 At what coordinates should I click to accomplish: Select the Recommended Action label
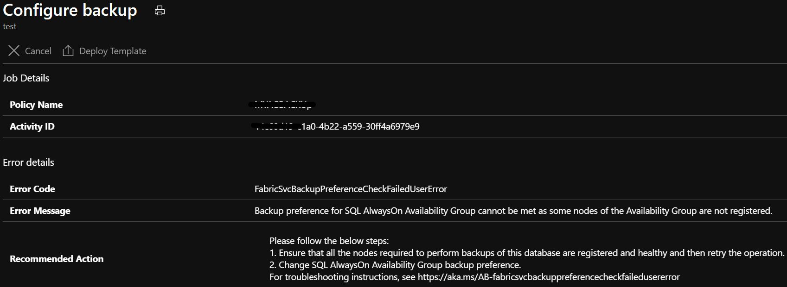click(57, 259)
